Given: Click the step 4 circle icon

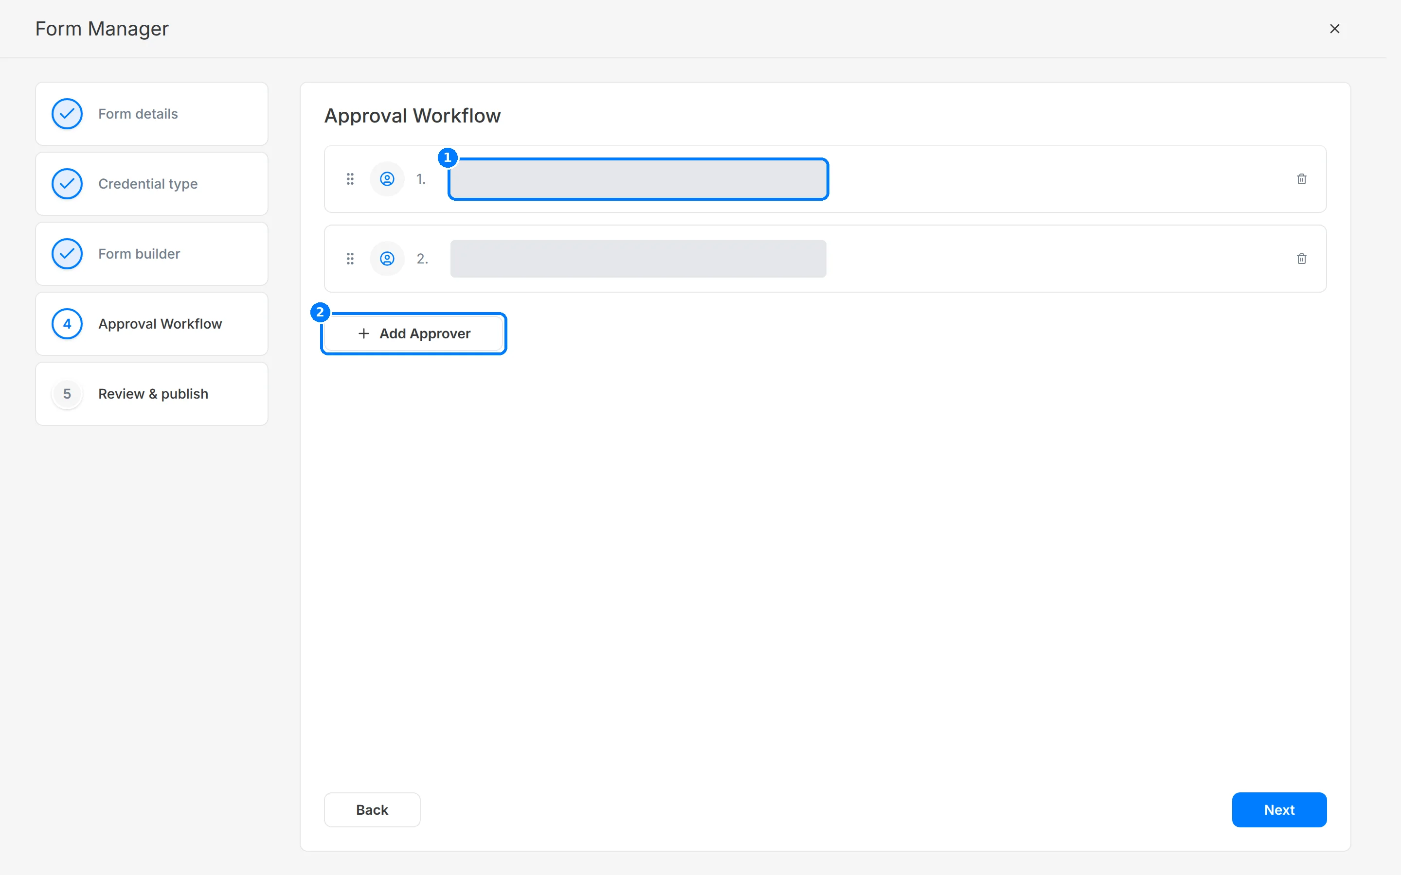Looking at the screenshot, I should [67, 324].
